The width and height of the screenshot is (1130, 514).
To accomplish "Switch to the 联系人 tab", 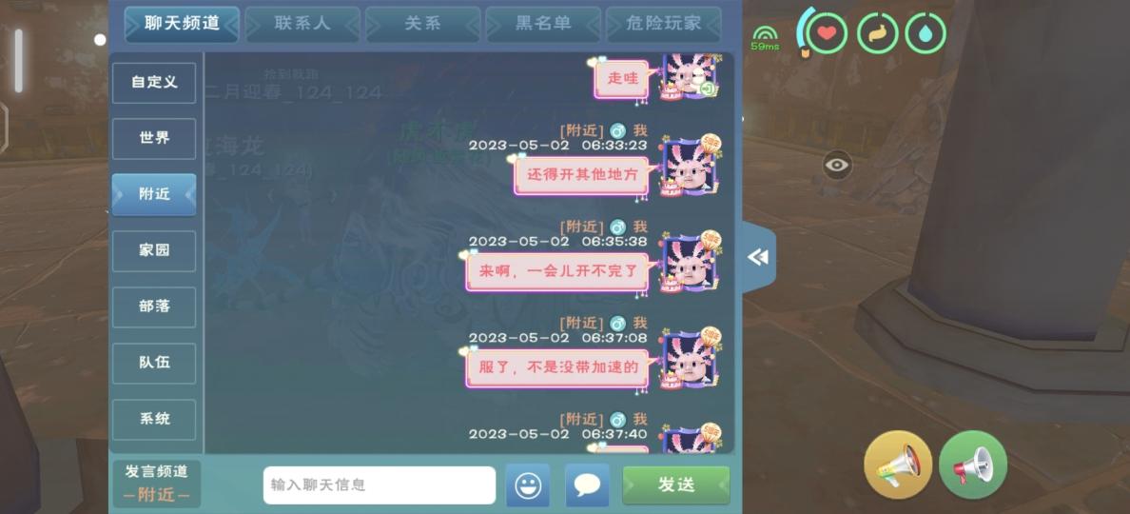I will click(x=302, y=24).
